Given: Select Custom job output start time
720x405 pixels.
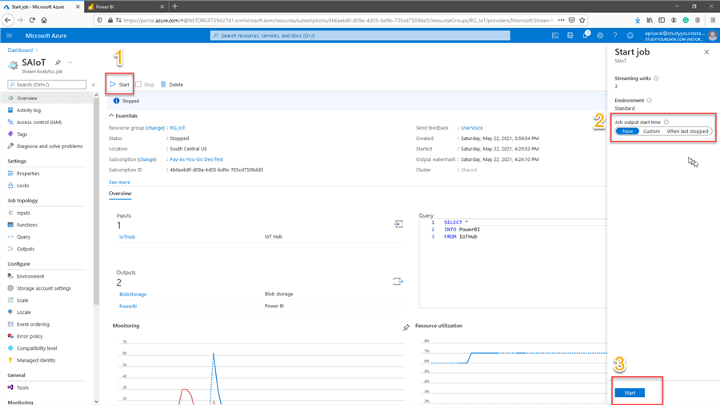Looking at the screenshot, I should tap(651, 131).
